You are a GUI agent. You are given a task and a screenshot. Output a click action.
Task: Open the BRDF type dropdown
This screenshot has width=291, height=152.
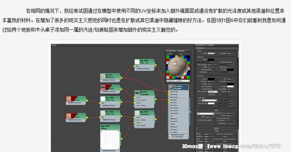pyautogui.click(x=205, y=114)
